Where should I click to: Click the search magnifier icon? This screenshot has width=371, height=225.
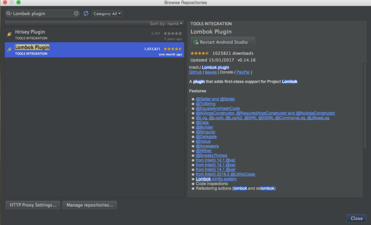pyautogui.click(x=9, y=14)
